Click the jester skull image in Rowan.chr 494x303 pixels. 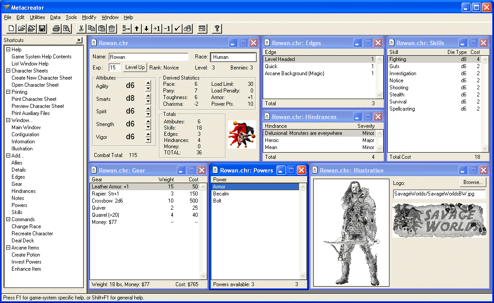(x=241, y=134)
